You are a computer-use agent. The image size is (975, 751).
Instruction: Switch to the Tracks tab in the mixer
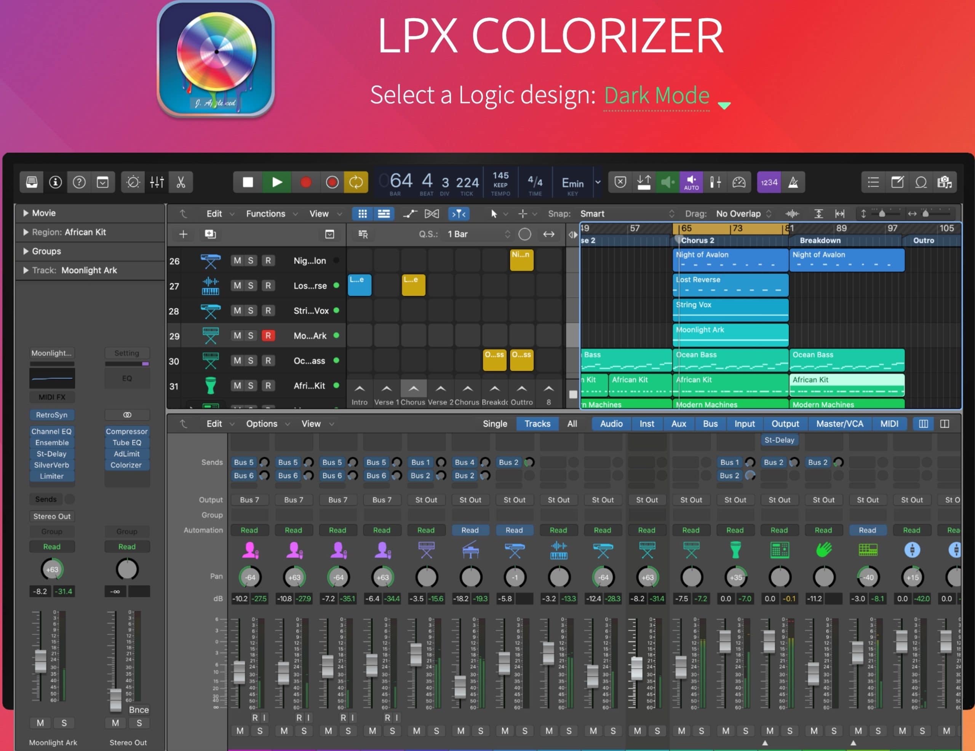pyautogui.click(x=537, y=424)
